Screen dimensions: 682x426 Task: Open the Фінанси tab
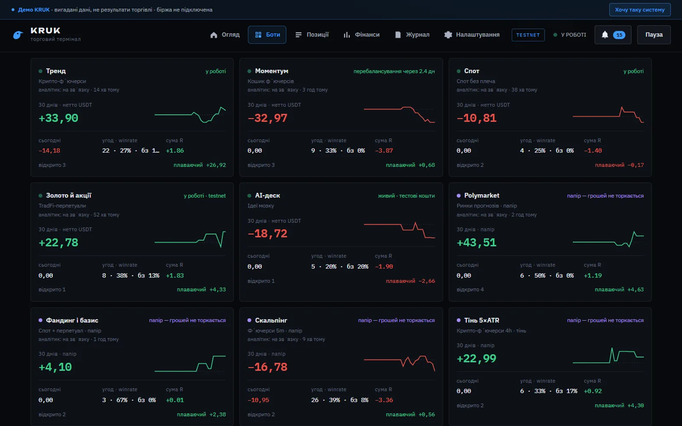pos(361,35)
